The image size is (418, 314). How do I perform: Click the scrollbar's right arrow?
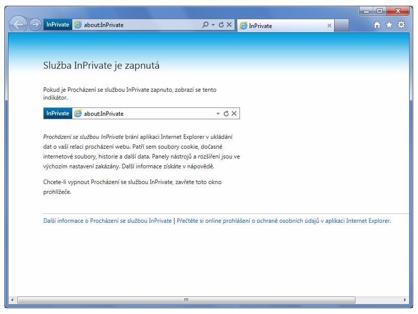pos(405,300)
